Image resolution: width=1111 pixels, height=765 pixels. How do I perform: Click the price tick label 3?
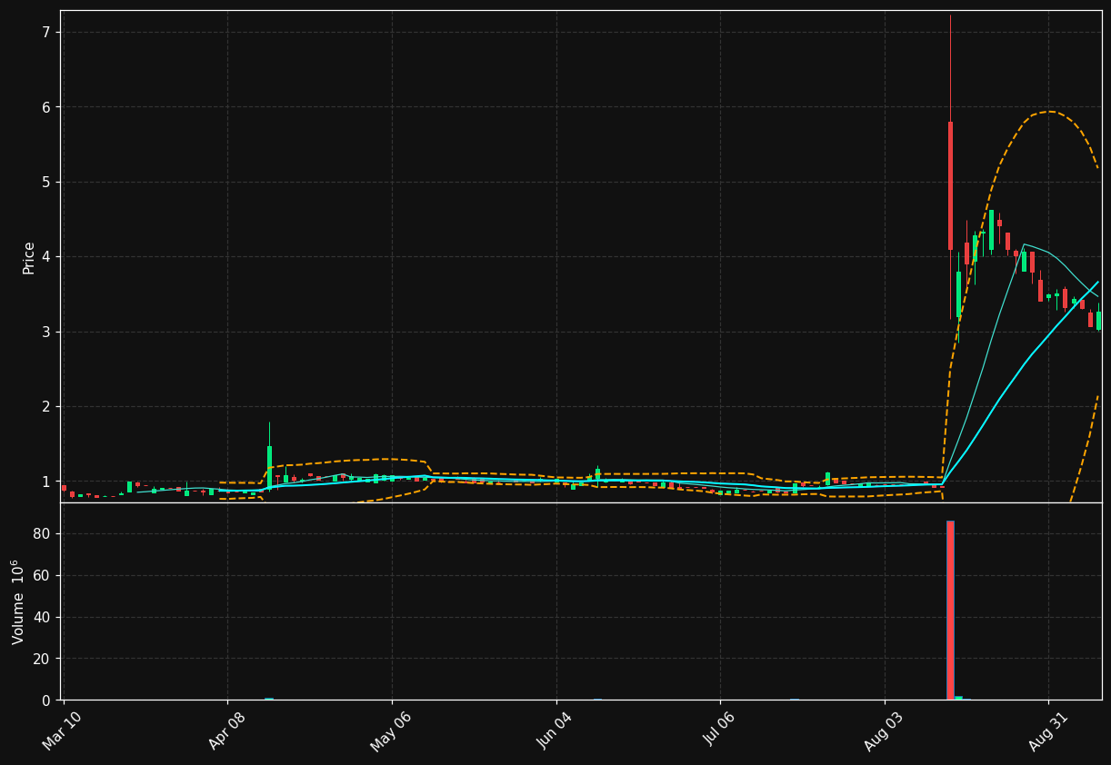click(46, 332)
